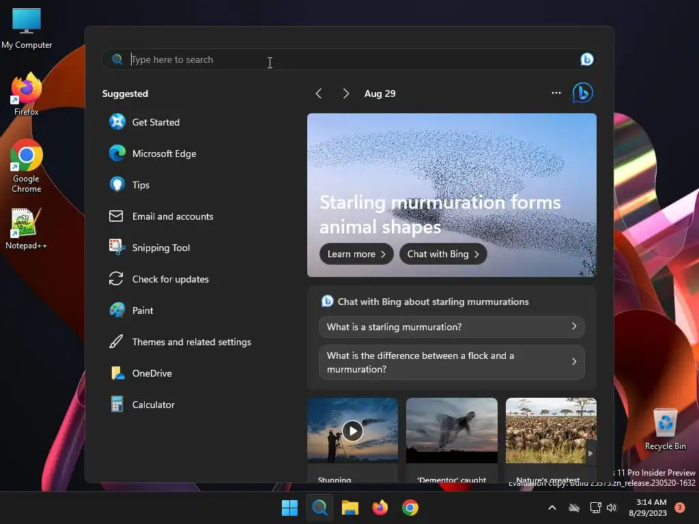This screenshot has width=699, height=524.
Task: Open the 3:14 AM clock and date
Action: point(648,508)
